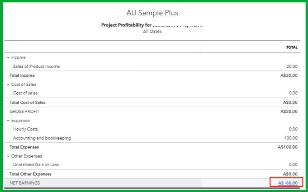Viewport: 308px width, 192px height.
Task: Click the Project Profitability report subtitle
Action: [152, 25]
